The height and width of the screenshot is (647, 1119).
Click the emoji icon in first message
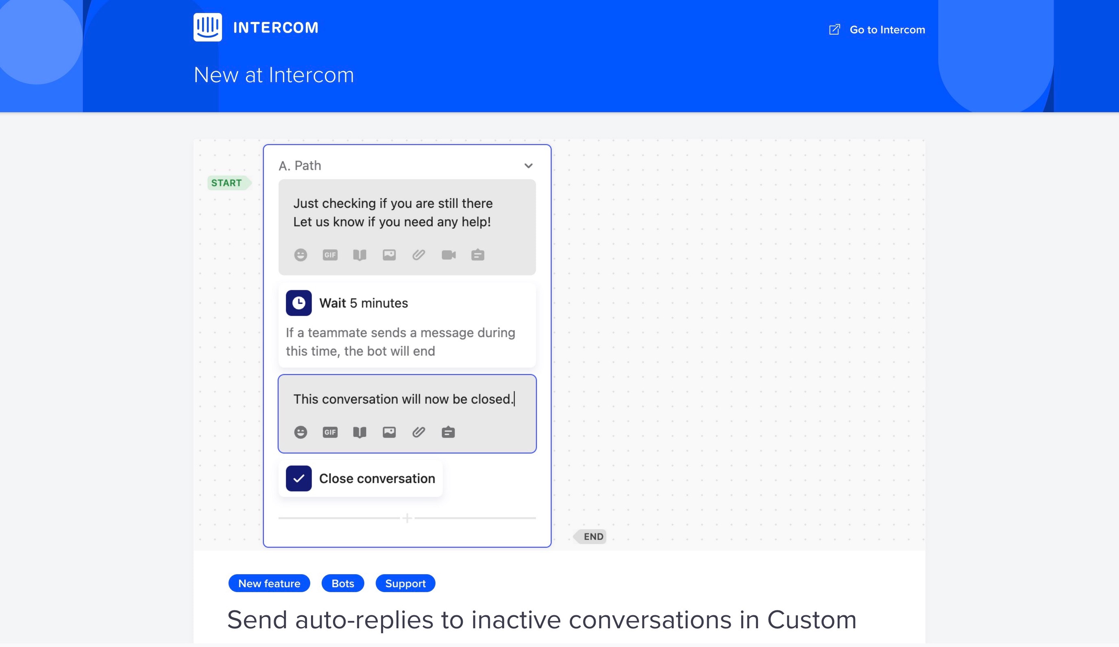pos(300,255)
